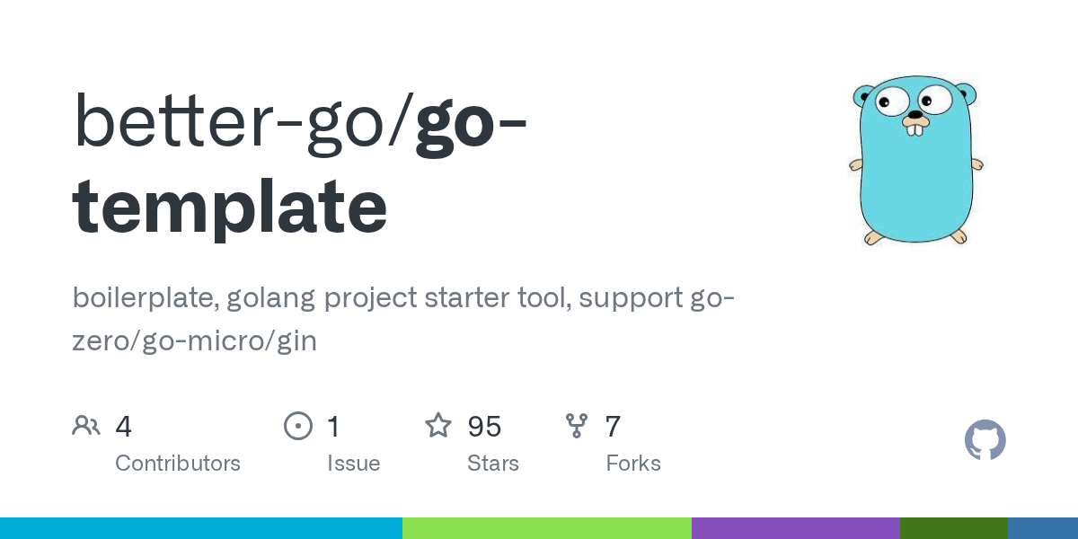The height and width of the screenshot is (539, 1078).
Task: Click the Forks label
Action: [x=633, y=464]
